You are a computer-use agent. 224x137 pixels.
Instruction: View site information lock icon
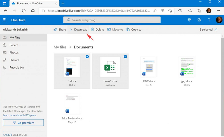coord(43,11)
